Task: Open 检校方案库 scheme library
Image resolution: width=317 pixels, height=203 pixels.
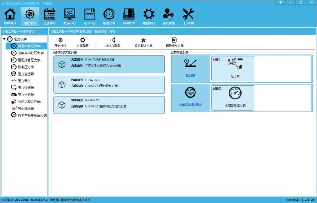Action: pos(113,42)
